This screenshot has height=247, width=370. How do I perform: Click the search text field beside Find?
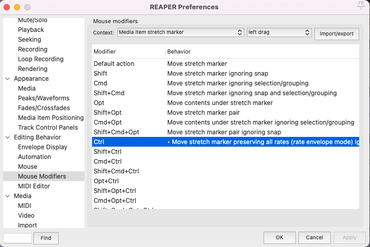tap(17, 238)
